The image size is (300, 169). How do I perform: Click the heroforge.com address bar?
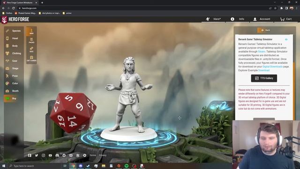[x=143, y=8]
